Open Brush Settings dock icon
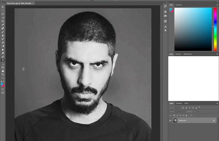The image size is (219, 141). pyautogui.click(x=165, y=21)
